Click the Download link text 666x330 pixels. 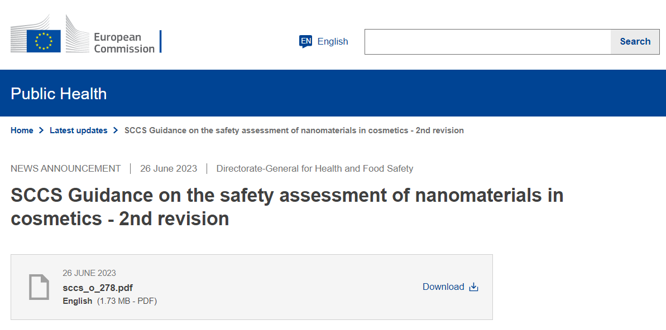point(443,287)
